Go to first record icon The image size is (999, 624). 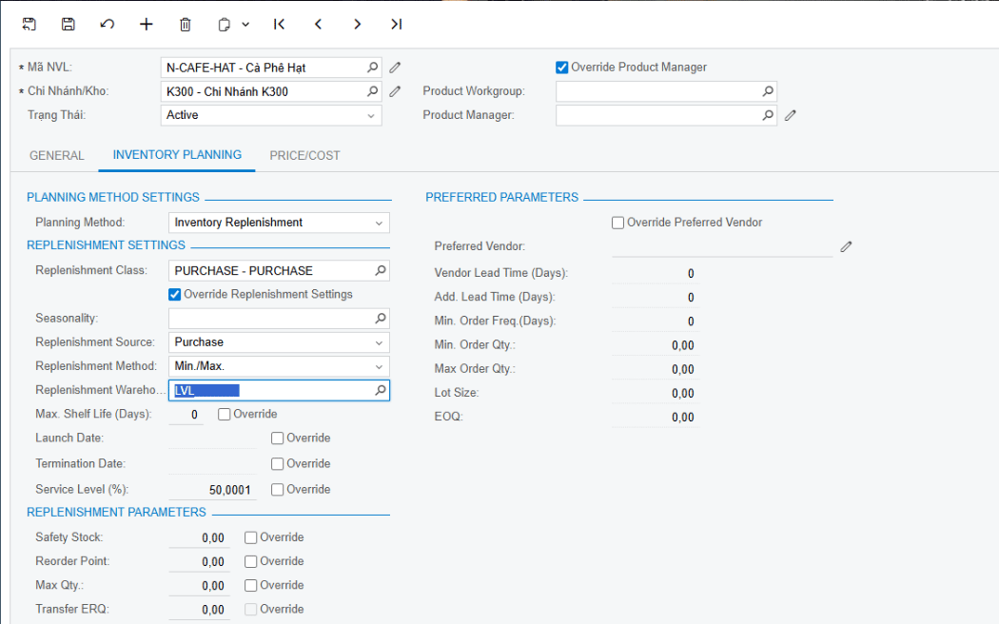coord(279,25)
